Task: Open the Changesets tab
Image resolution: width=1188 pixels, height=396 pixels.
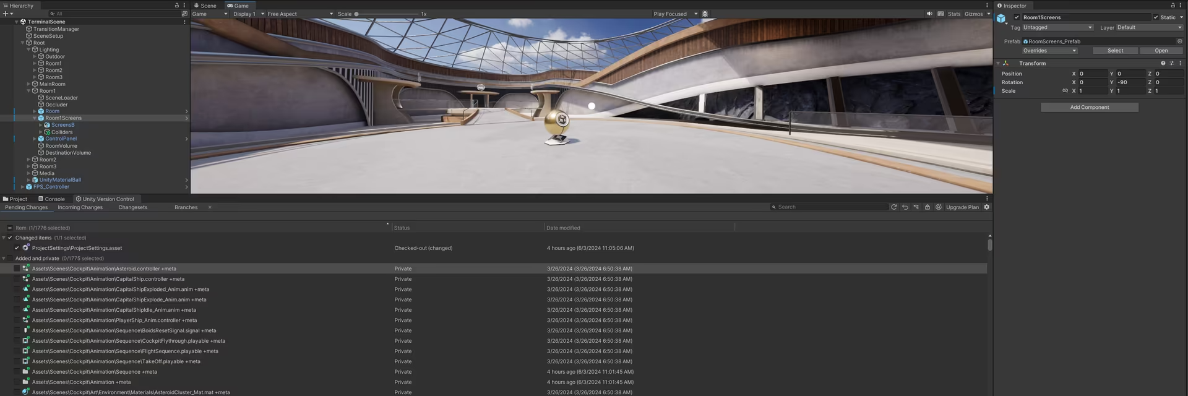Action: click(x=133, y=207)
